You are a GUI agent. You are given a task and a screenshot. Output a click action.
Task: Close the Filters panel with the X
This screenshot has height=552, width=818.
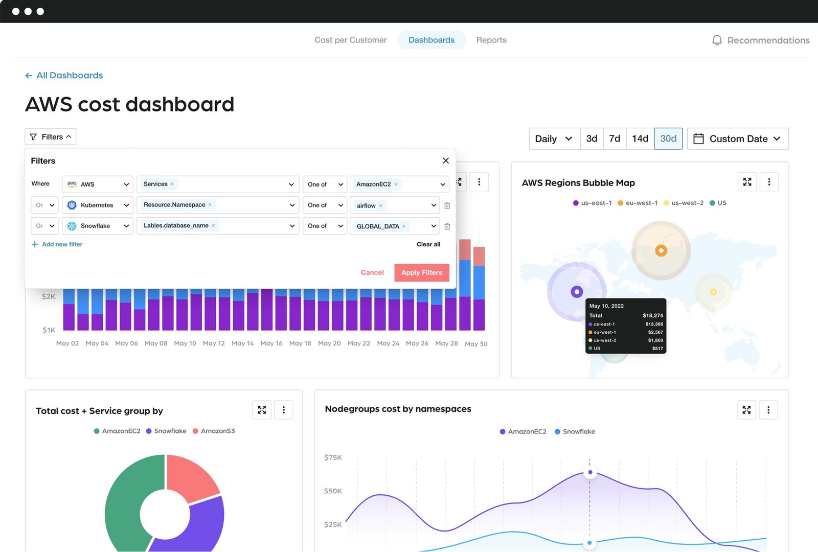click(445, 160)
